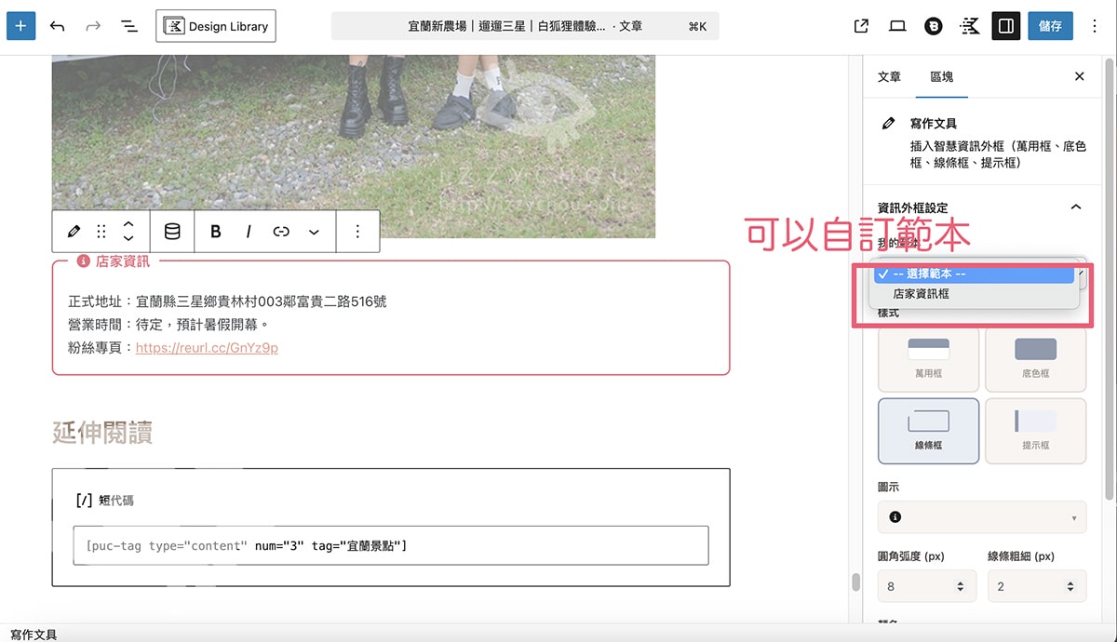This screenshot has width=1117, height=642.
Task: Grab the block drag handle
Action: tap(101, 232)
